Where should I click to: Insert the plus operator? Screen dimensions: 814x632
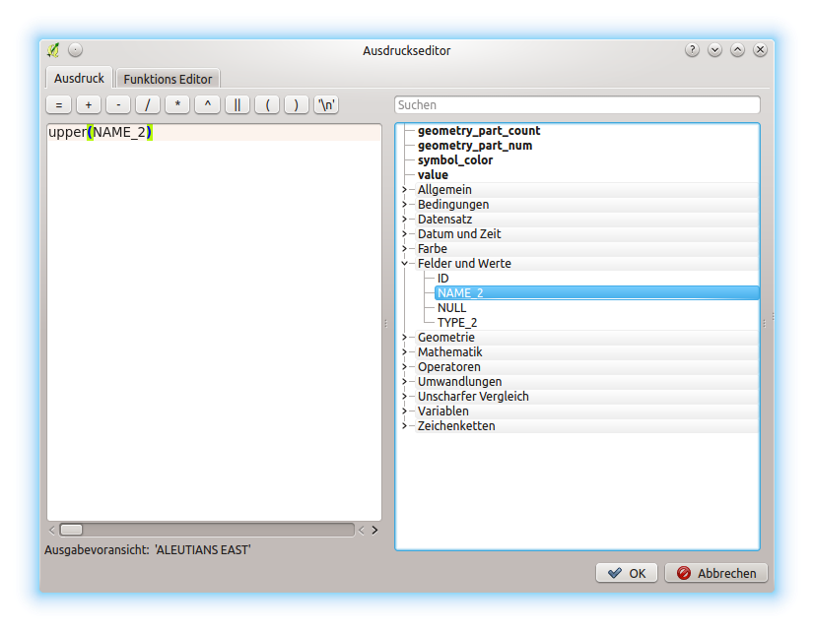(89, 104)
